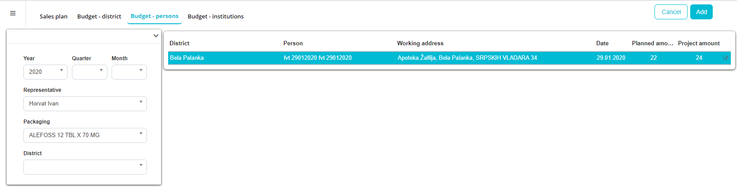Open the Month dropdown

coord(129,72)
